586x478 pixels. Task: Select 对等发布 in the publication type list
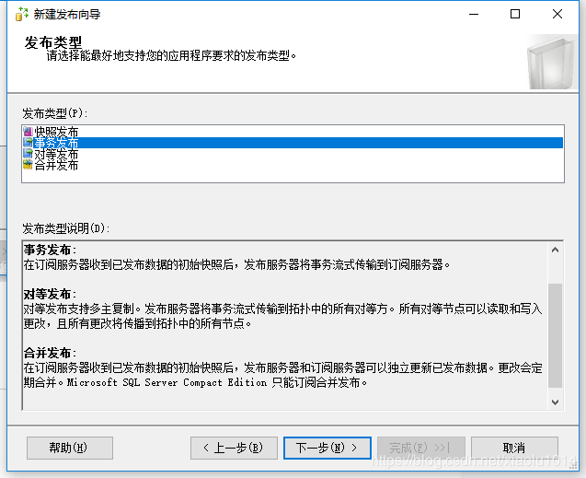(x=293, y=154)
